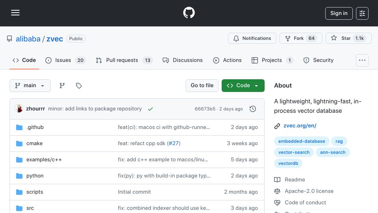Open appearance settings slider icon button

[x=362, y=13]
